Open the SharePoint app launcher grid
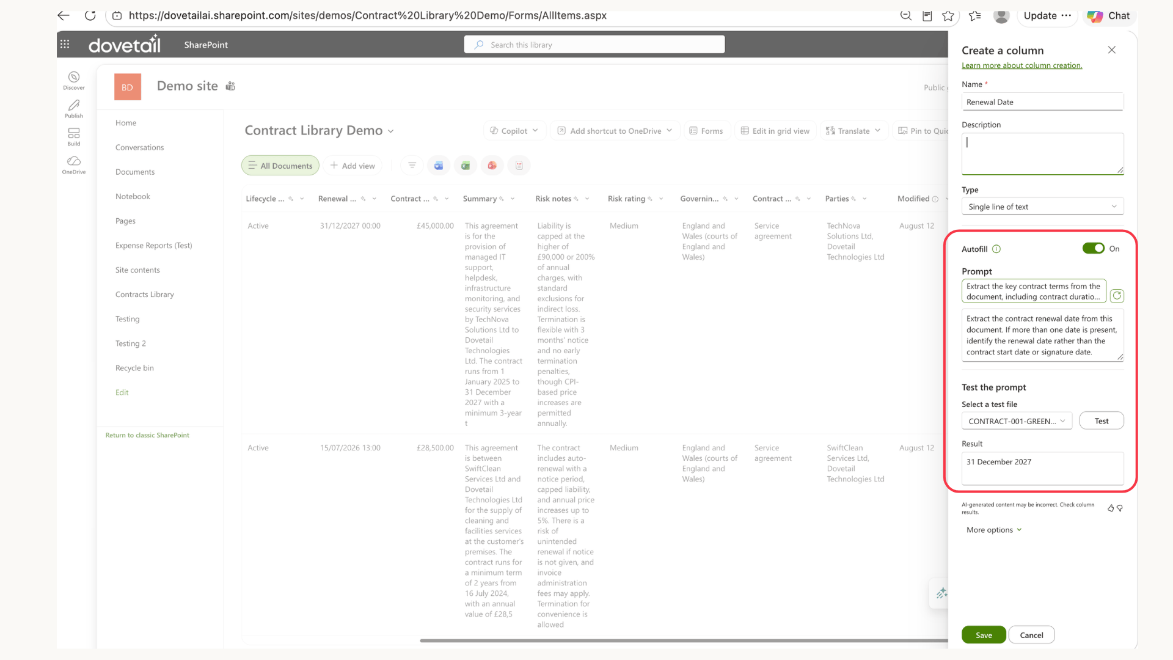 [65, 45]
